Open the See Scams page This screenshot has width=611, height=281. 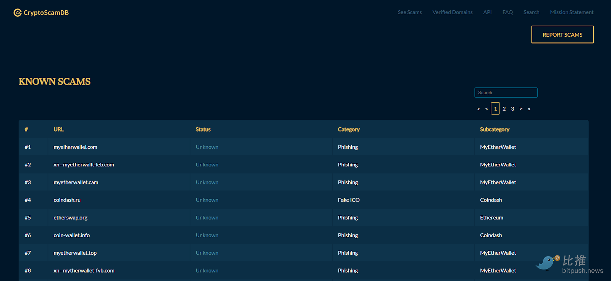coord(410,12)
